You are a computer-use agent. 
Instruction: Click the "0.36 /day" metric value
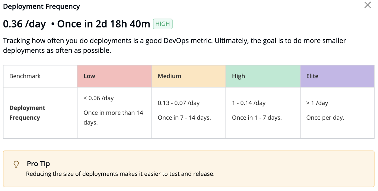pyautogui.click(x=24, y=24)
